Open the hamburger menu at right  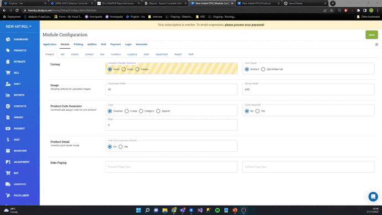click(376, 44)
